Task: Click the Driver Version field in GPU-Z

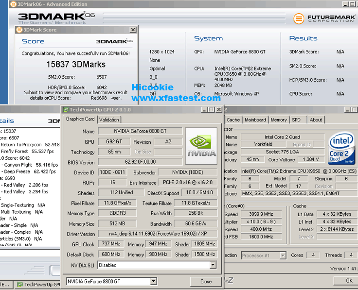Action: pos(158,234)
